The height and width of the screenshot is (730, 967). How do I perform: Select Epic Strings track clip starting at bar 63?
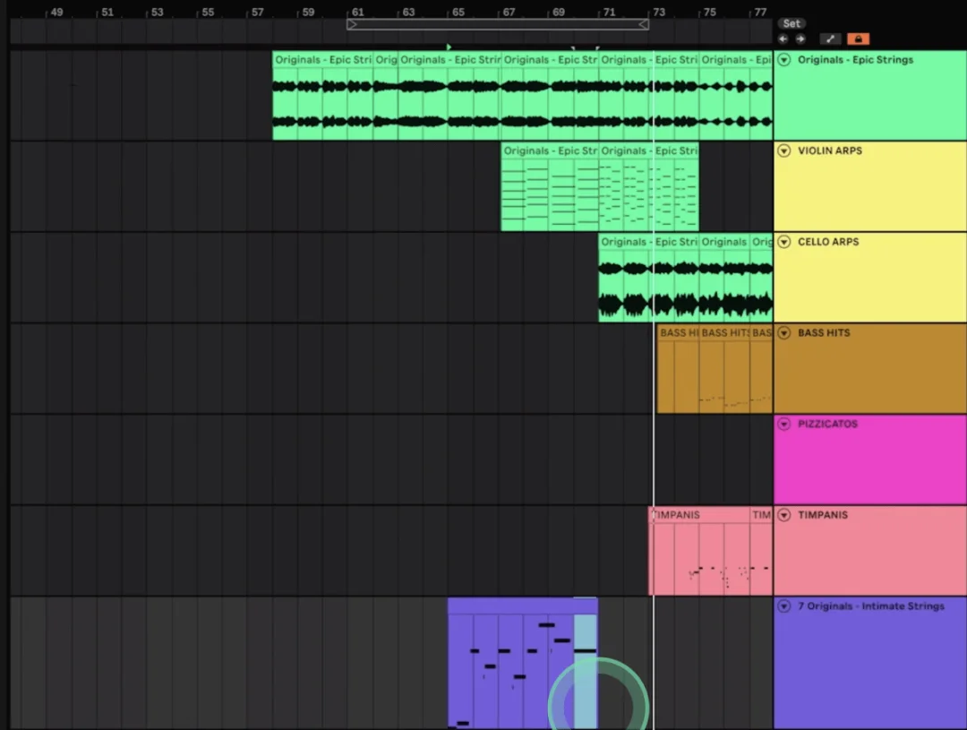pos(449,96)
